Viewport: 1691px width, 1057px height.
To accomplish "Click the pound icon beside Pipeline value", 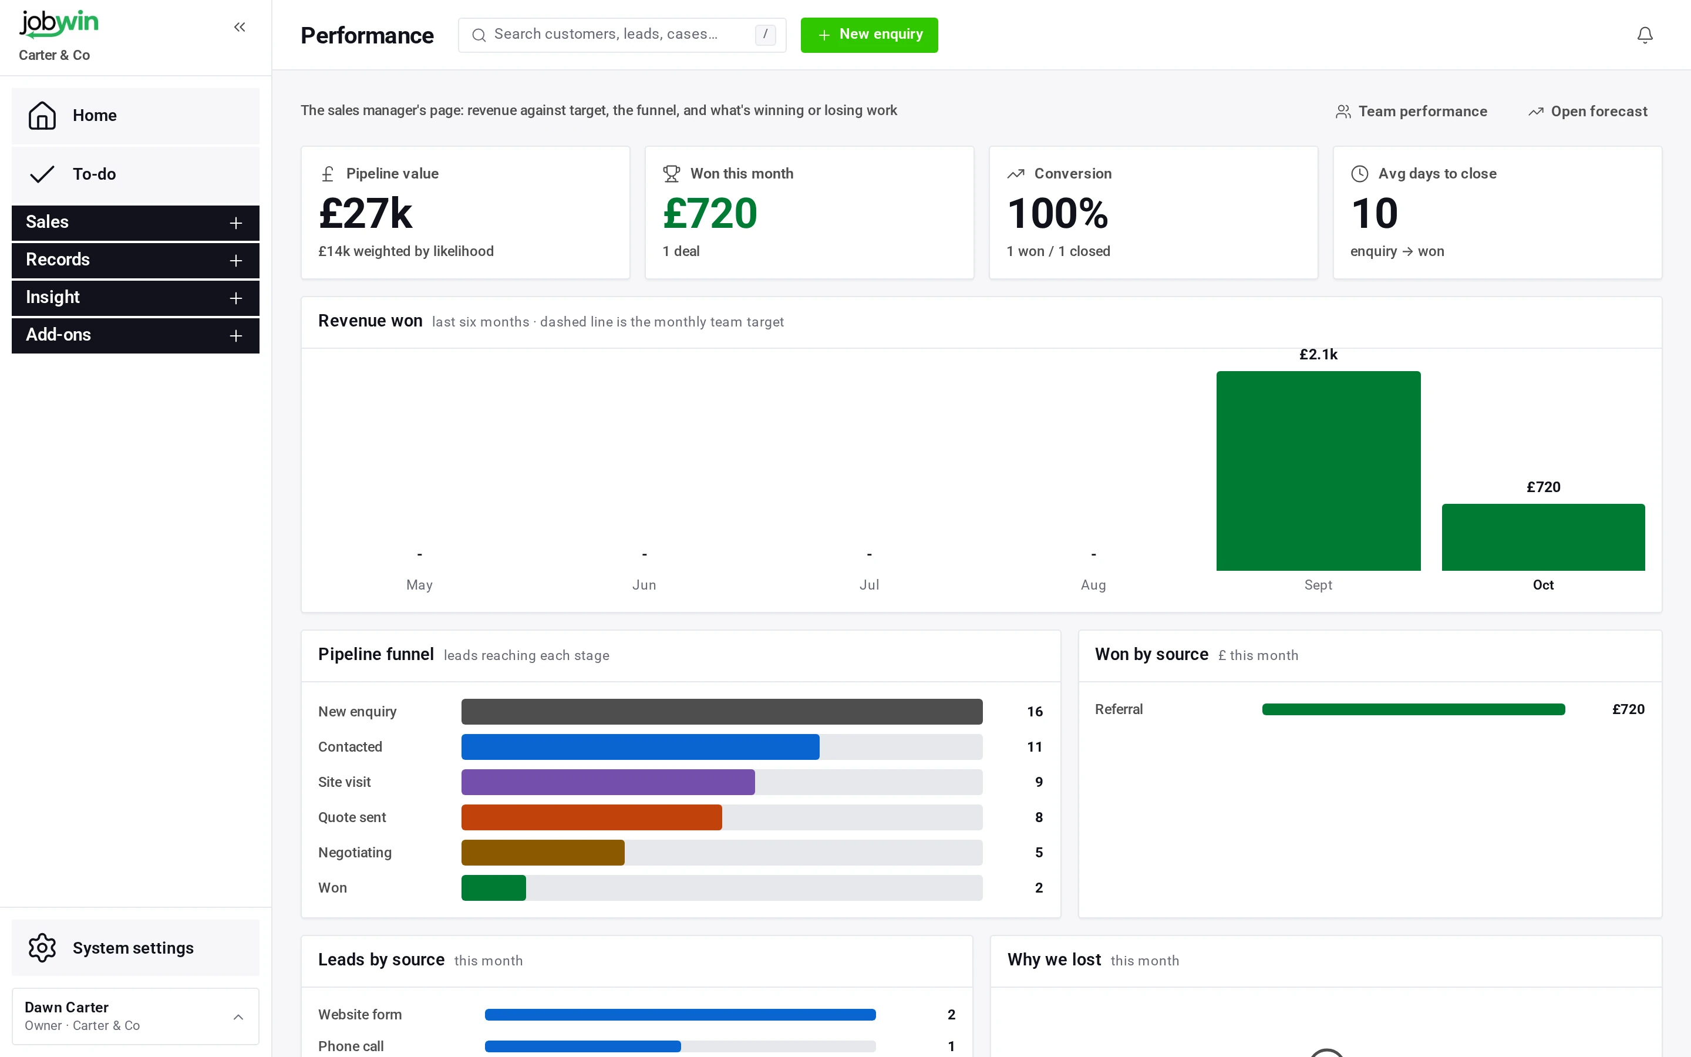I will (328, 173).
